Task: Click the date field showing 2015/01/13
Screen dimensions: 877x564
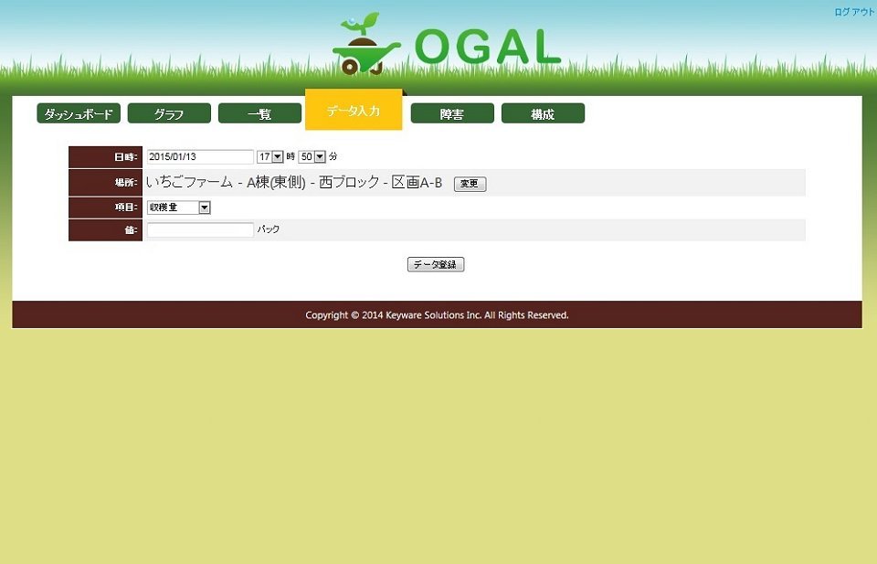Action: pos(200,156)
